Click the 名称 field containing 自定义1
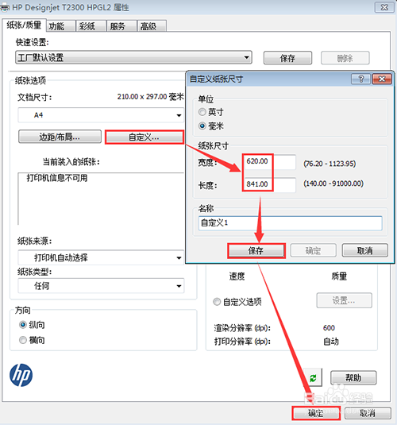Image resolution: width=397 pixels, height=425 pixels. [x=291, y=223]
